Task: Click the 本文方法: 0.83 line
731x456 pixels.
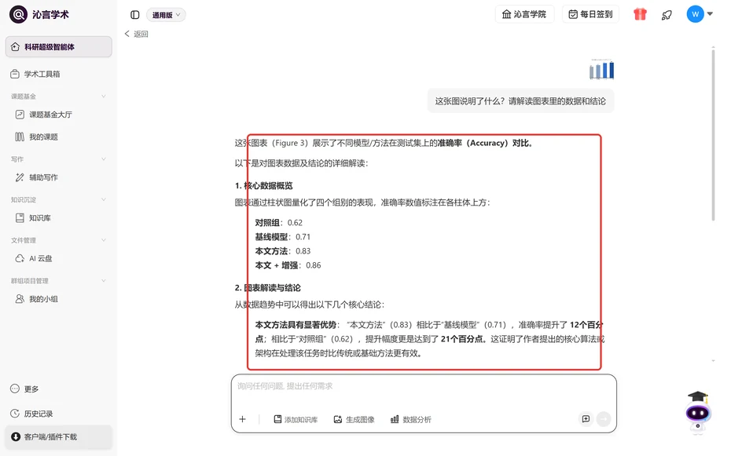Action: point(282,251)
